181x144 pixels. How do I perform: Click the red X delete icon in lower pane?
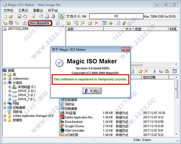point(146,71)
